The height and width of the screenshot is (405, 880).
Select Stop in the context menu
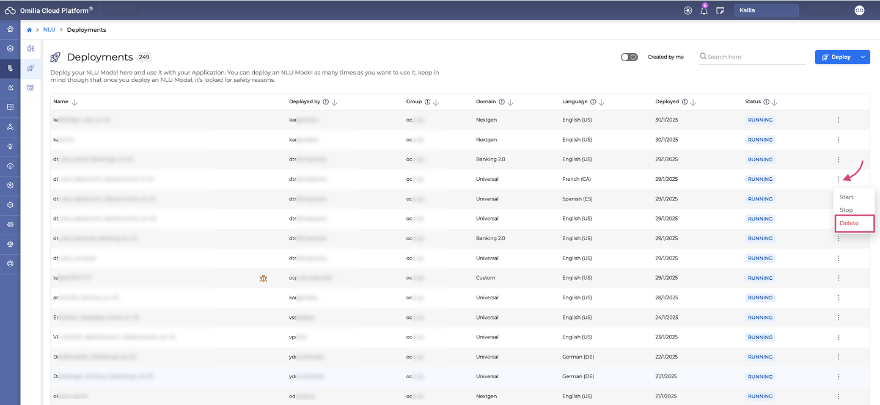pos(846,210)
